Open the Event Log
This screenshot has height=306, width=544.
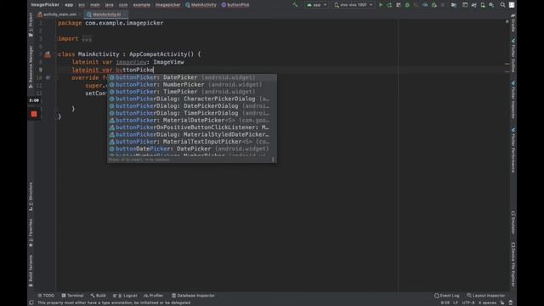[x=447, y=296]
